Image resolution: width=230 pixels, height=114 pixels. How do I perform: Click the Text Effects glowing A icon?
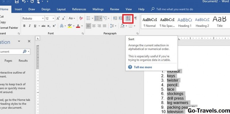pyautogui.click(x=62, y=26)
